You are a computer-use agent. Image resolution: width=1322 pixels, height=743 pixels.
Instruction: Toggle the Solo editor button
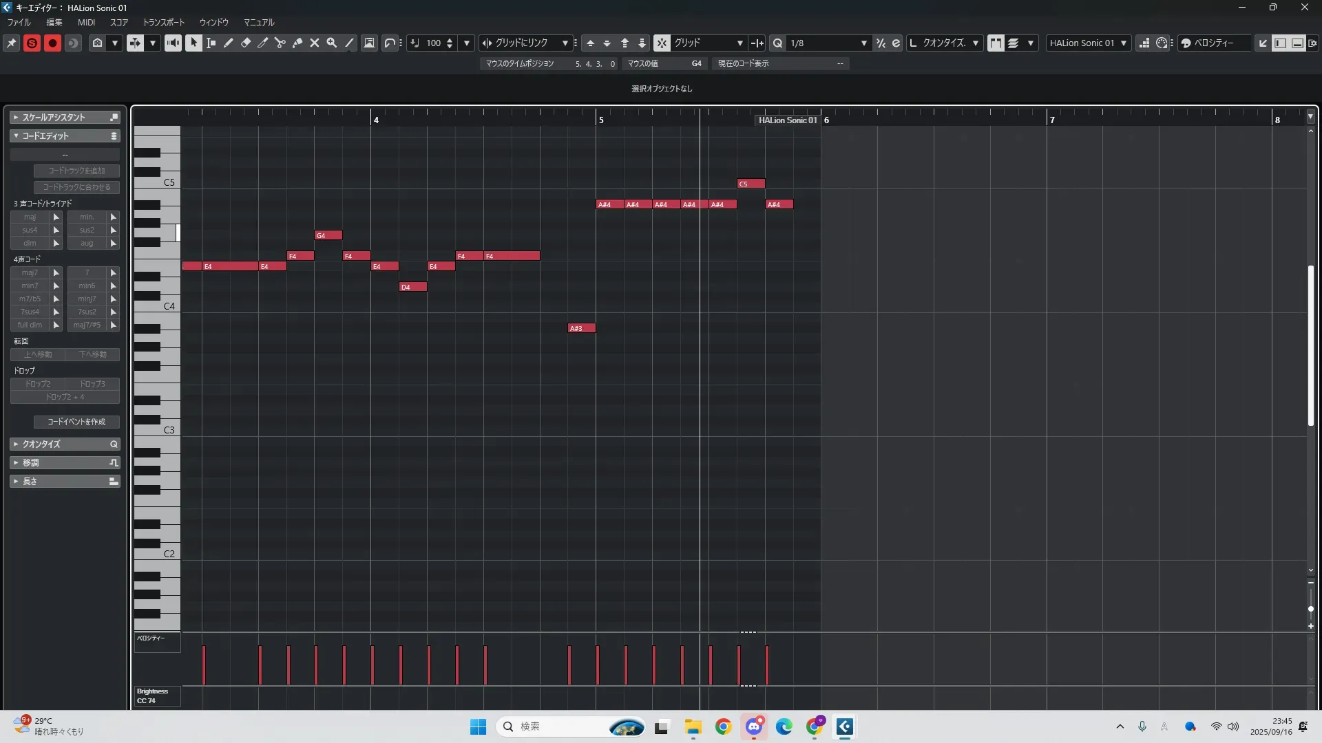coord(32,43)
